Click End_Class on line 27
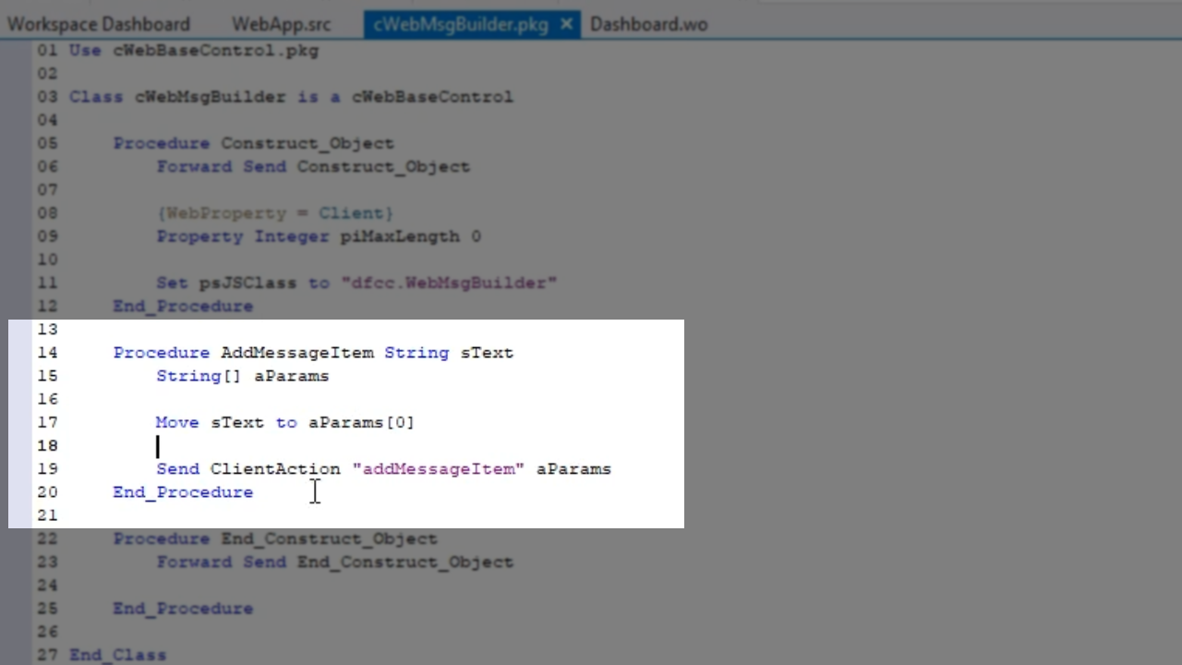Screen dimensions: 1182x665 tap(117, 655)
